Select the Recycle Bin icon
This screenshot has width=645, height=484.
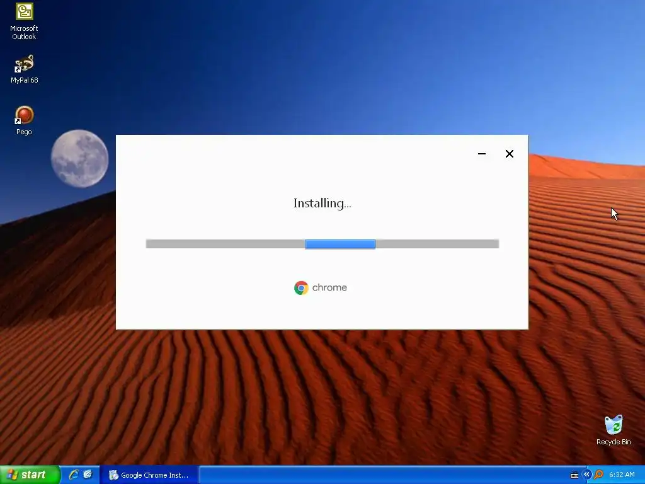click(x=614, y=430)
